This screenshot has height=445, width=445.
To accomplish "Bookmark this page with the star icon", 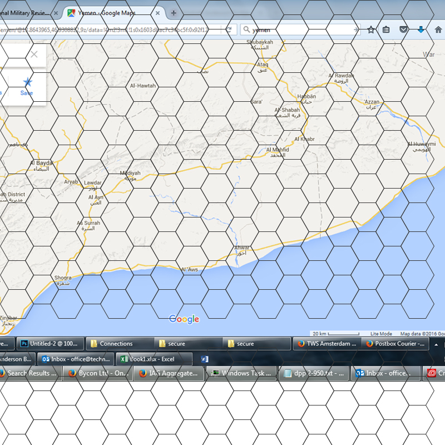I will tap(371, 29).
